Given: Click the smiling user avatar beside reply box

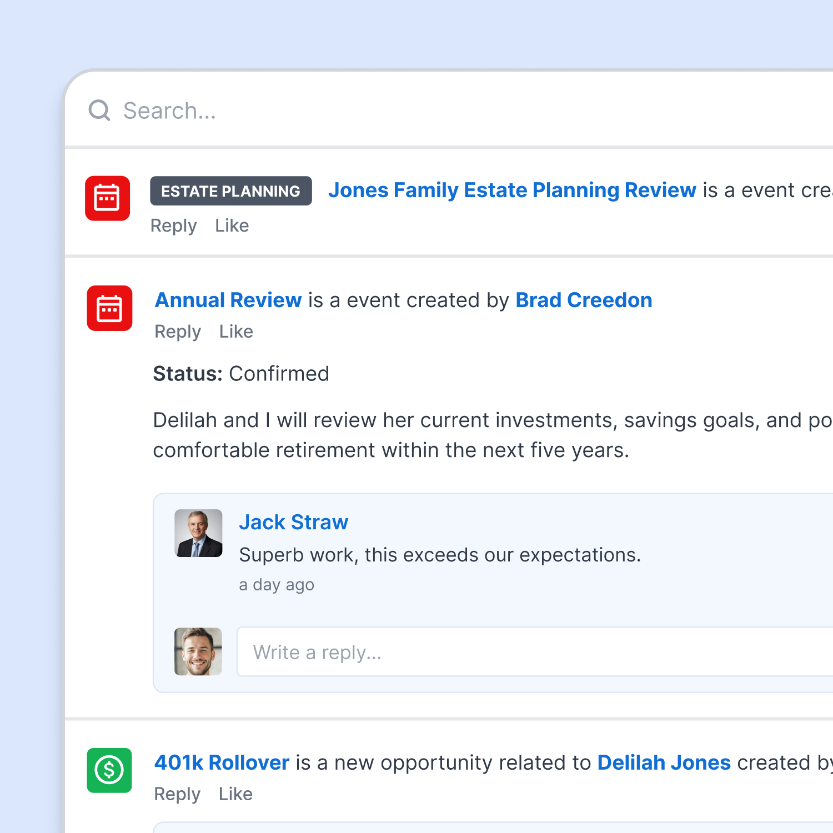Looking at the screenshot, I should click(x=198, y=651).
